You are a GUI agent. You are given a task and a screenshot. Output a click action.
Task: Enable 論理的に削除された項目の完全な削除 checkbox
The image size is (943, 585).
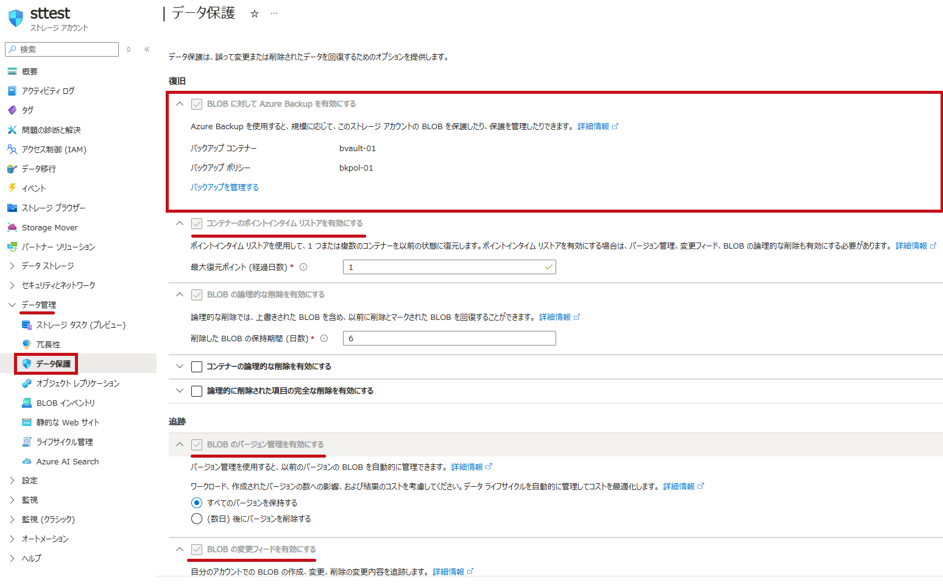[x=197, y=391]
